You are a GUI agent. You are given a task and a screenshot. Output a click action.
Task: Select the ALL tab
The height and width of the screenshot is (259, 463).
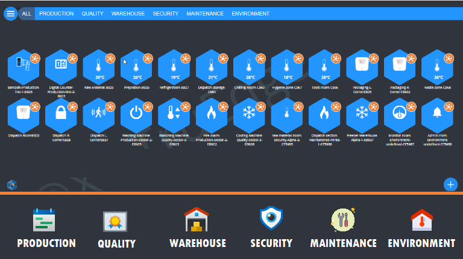(27, 13)
